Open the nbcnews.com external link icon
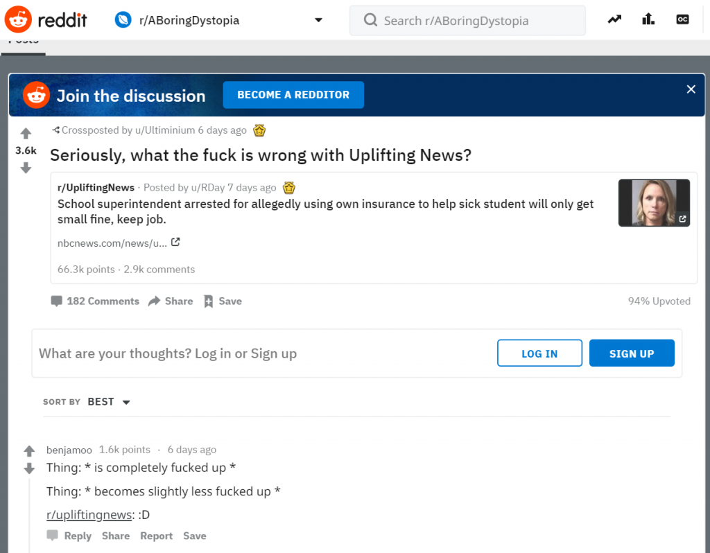Screen dimensions: 710x553 175,242
